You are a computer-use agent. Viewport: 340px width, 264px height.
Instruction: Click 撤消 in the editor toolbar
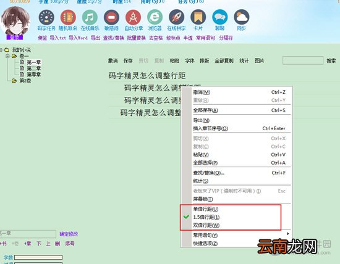click(x=113, y=61)
